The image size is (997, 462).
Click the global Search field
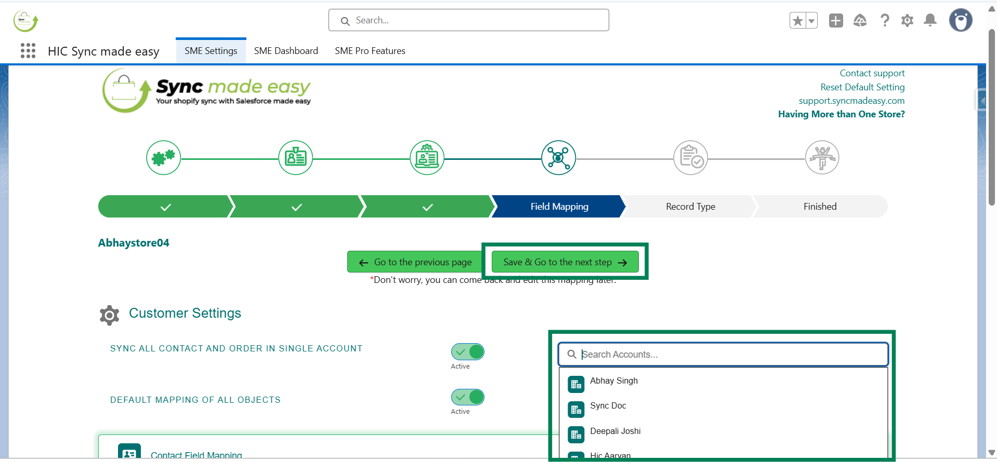point(469,20)
